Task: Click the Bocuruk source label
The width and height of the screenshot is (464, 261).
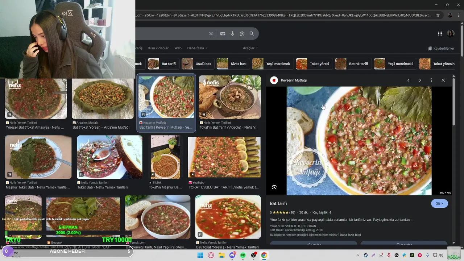Action: click(x=57, y=243)
